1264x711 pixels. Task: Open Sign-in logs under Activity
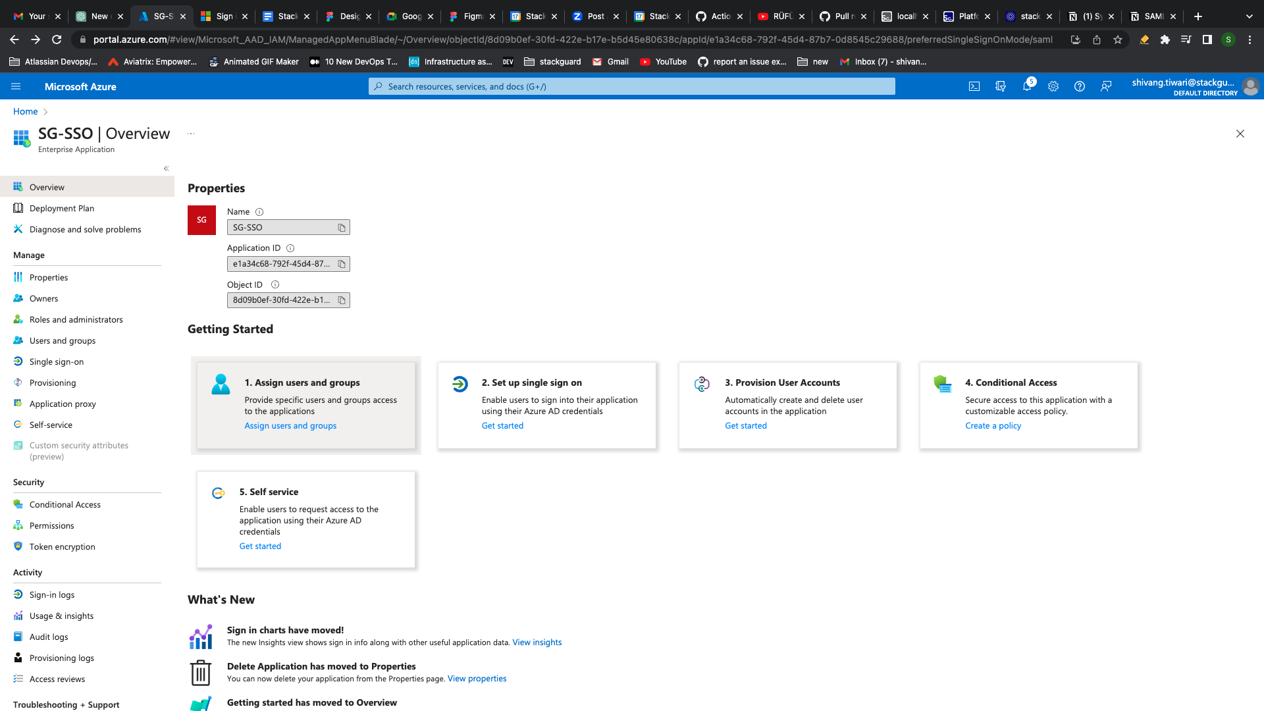tap(52, 594)
